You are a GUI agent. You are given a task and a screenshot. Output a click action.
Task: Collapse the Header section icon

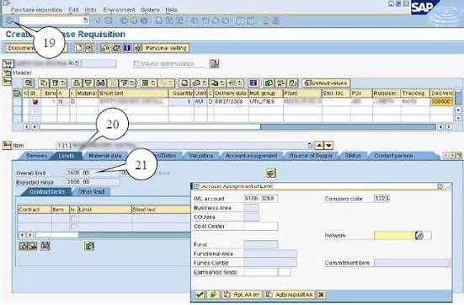(x=7, y=72)
